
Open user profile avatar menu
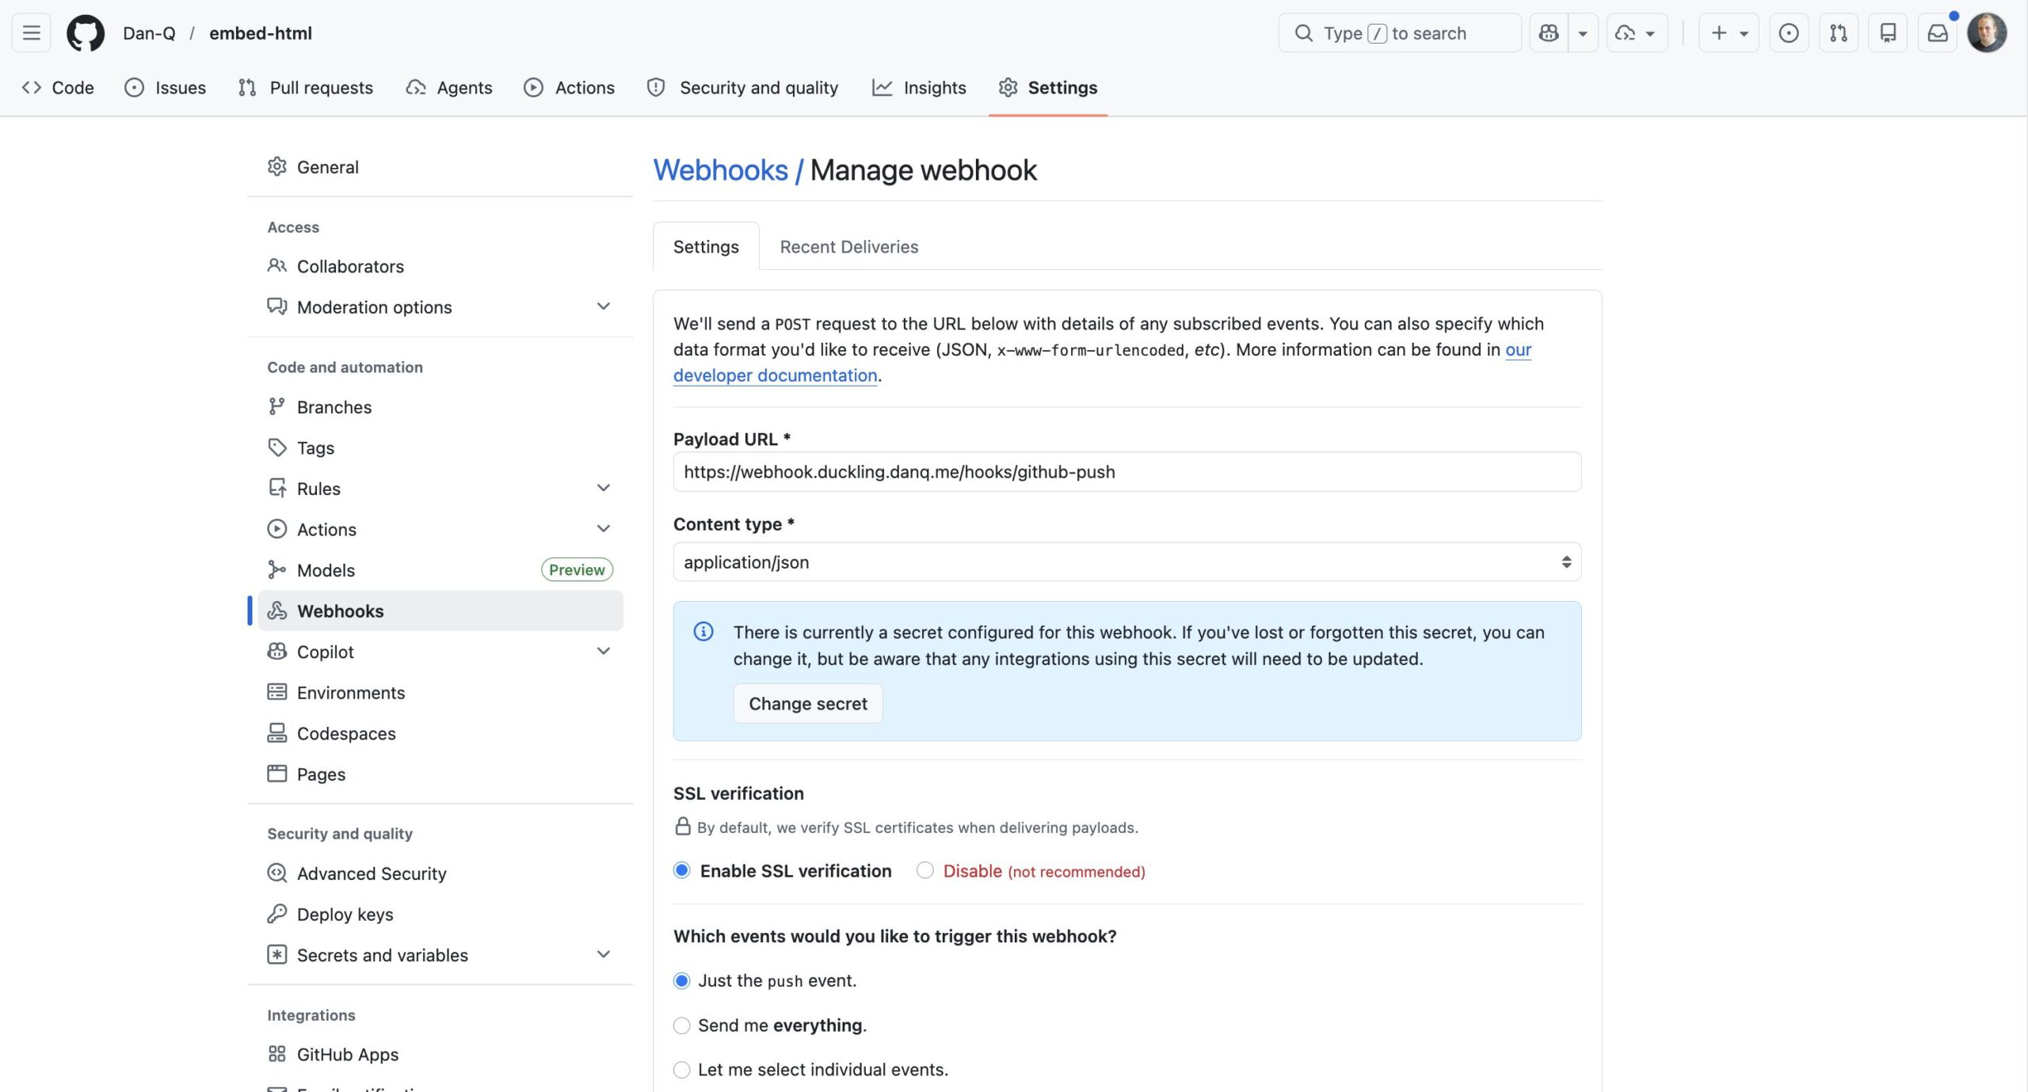tap(1987, 32)
